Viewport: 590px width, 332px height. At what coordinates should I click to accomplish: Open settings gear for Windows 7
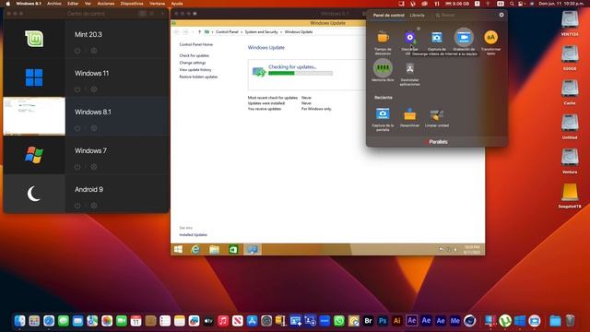[94, 167]
